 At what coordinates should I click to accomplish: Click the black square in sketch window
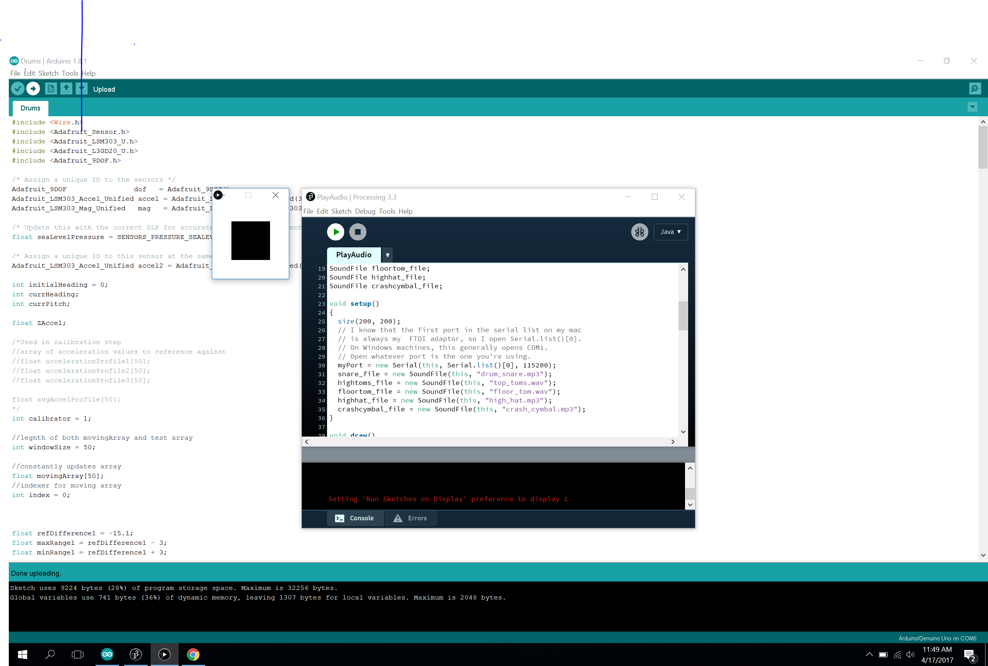[250, 240]
